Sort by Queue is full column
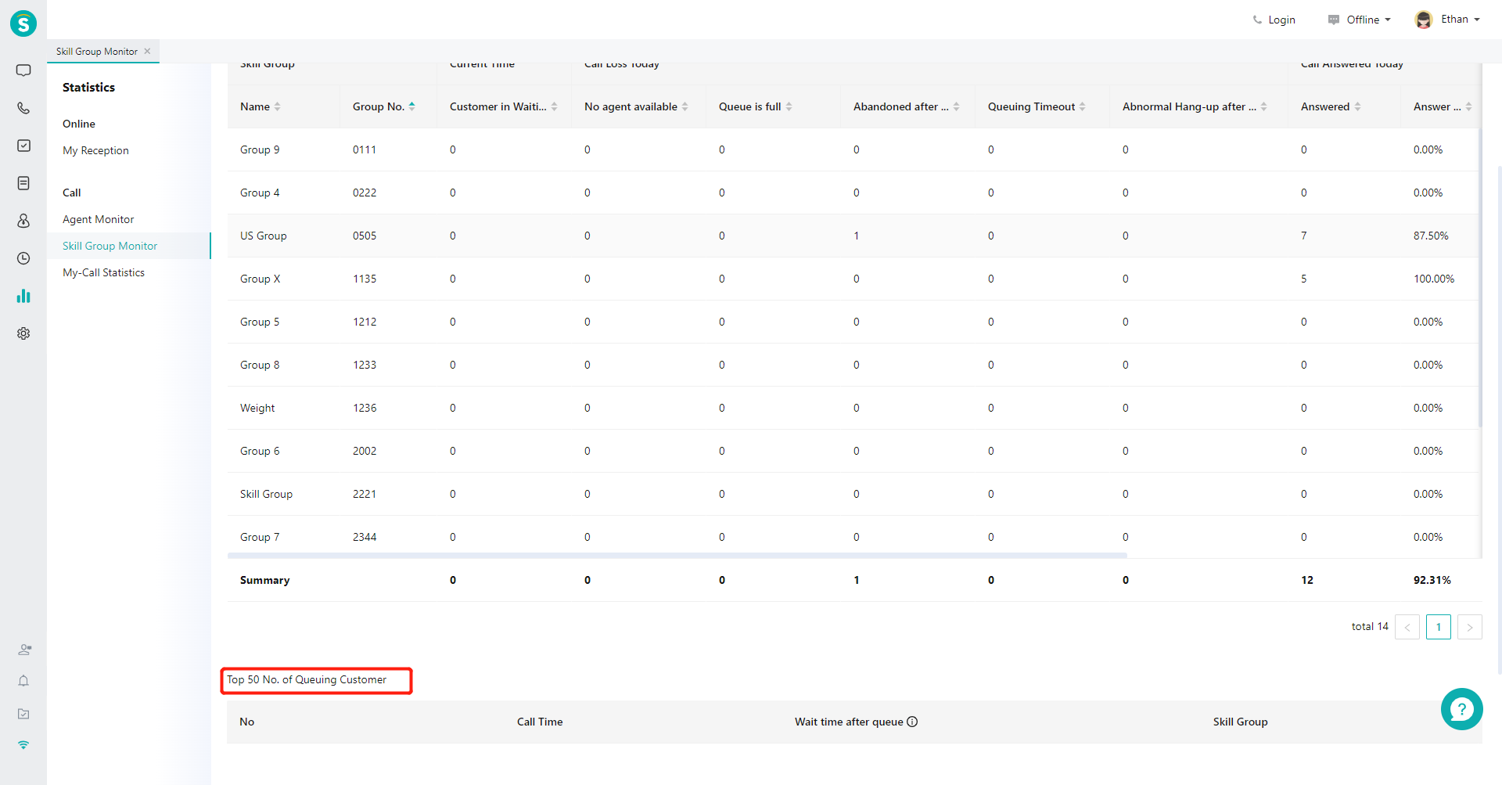Viewport: 1502px width, 785px height. coord(789,106)
